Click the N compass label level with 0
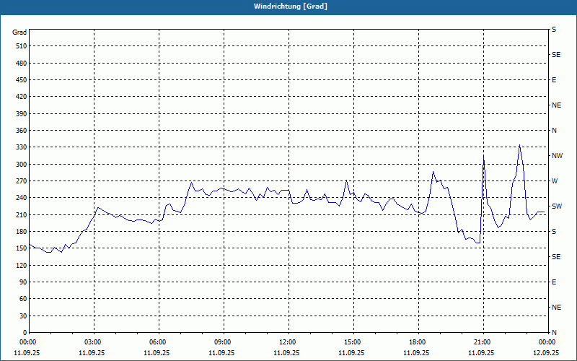The image size is (577, 361). tap(554, 333)
